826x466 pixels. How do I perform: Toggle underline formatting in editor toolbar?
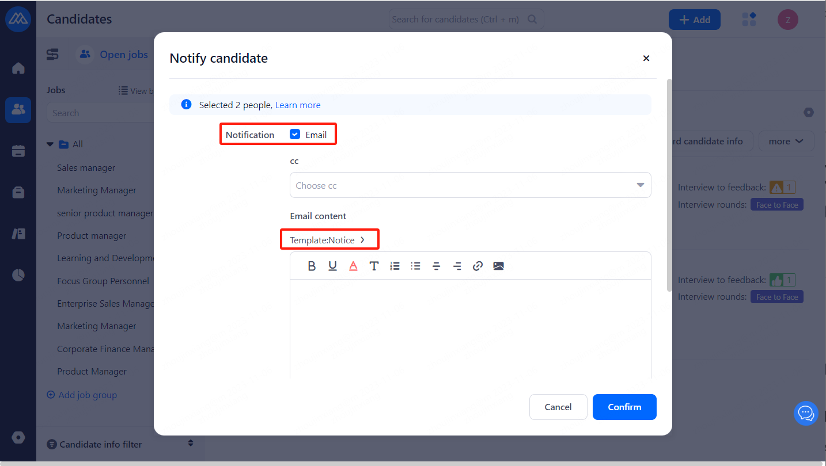tap(332, 266)
